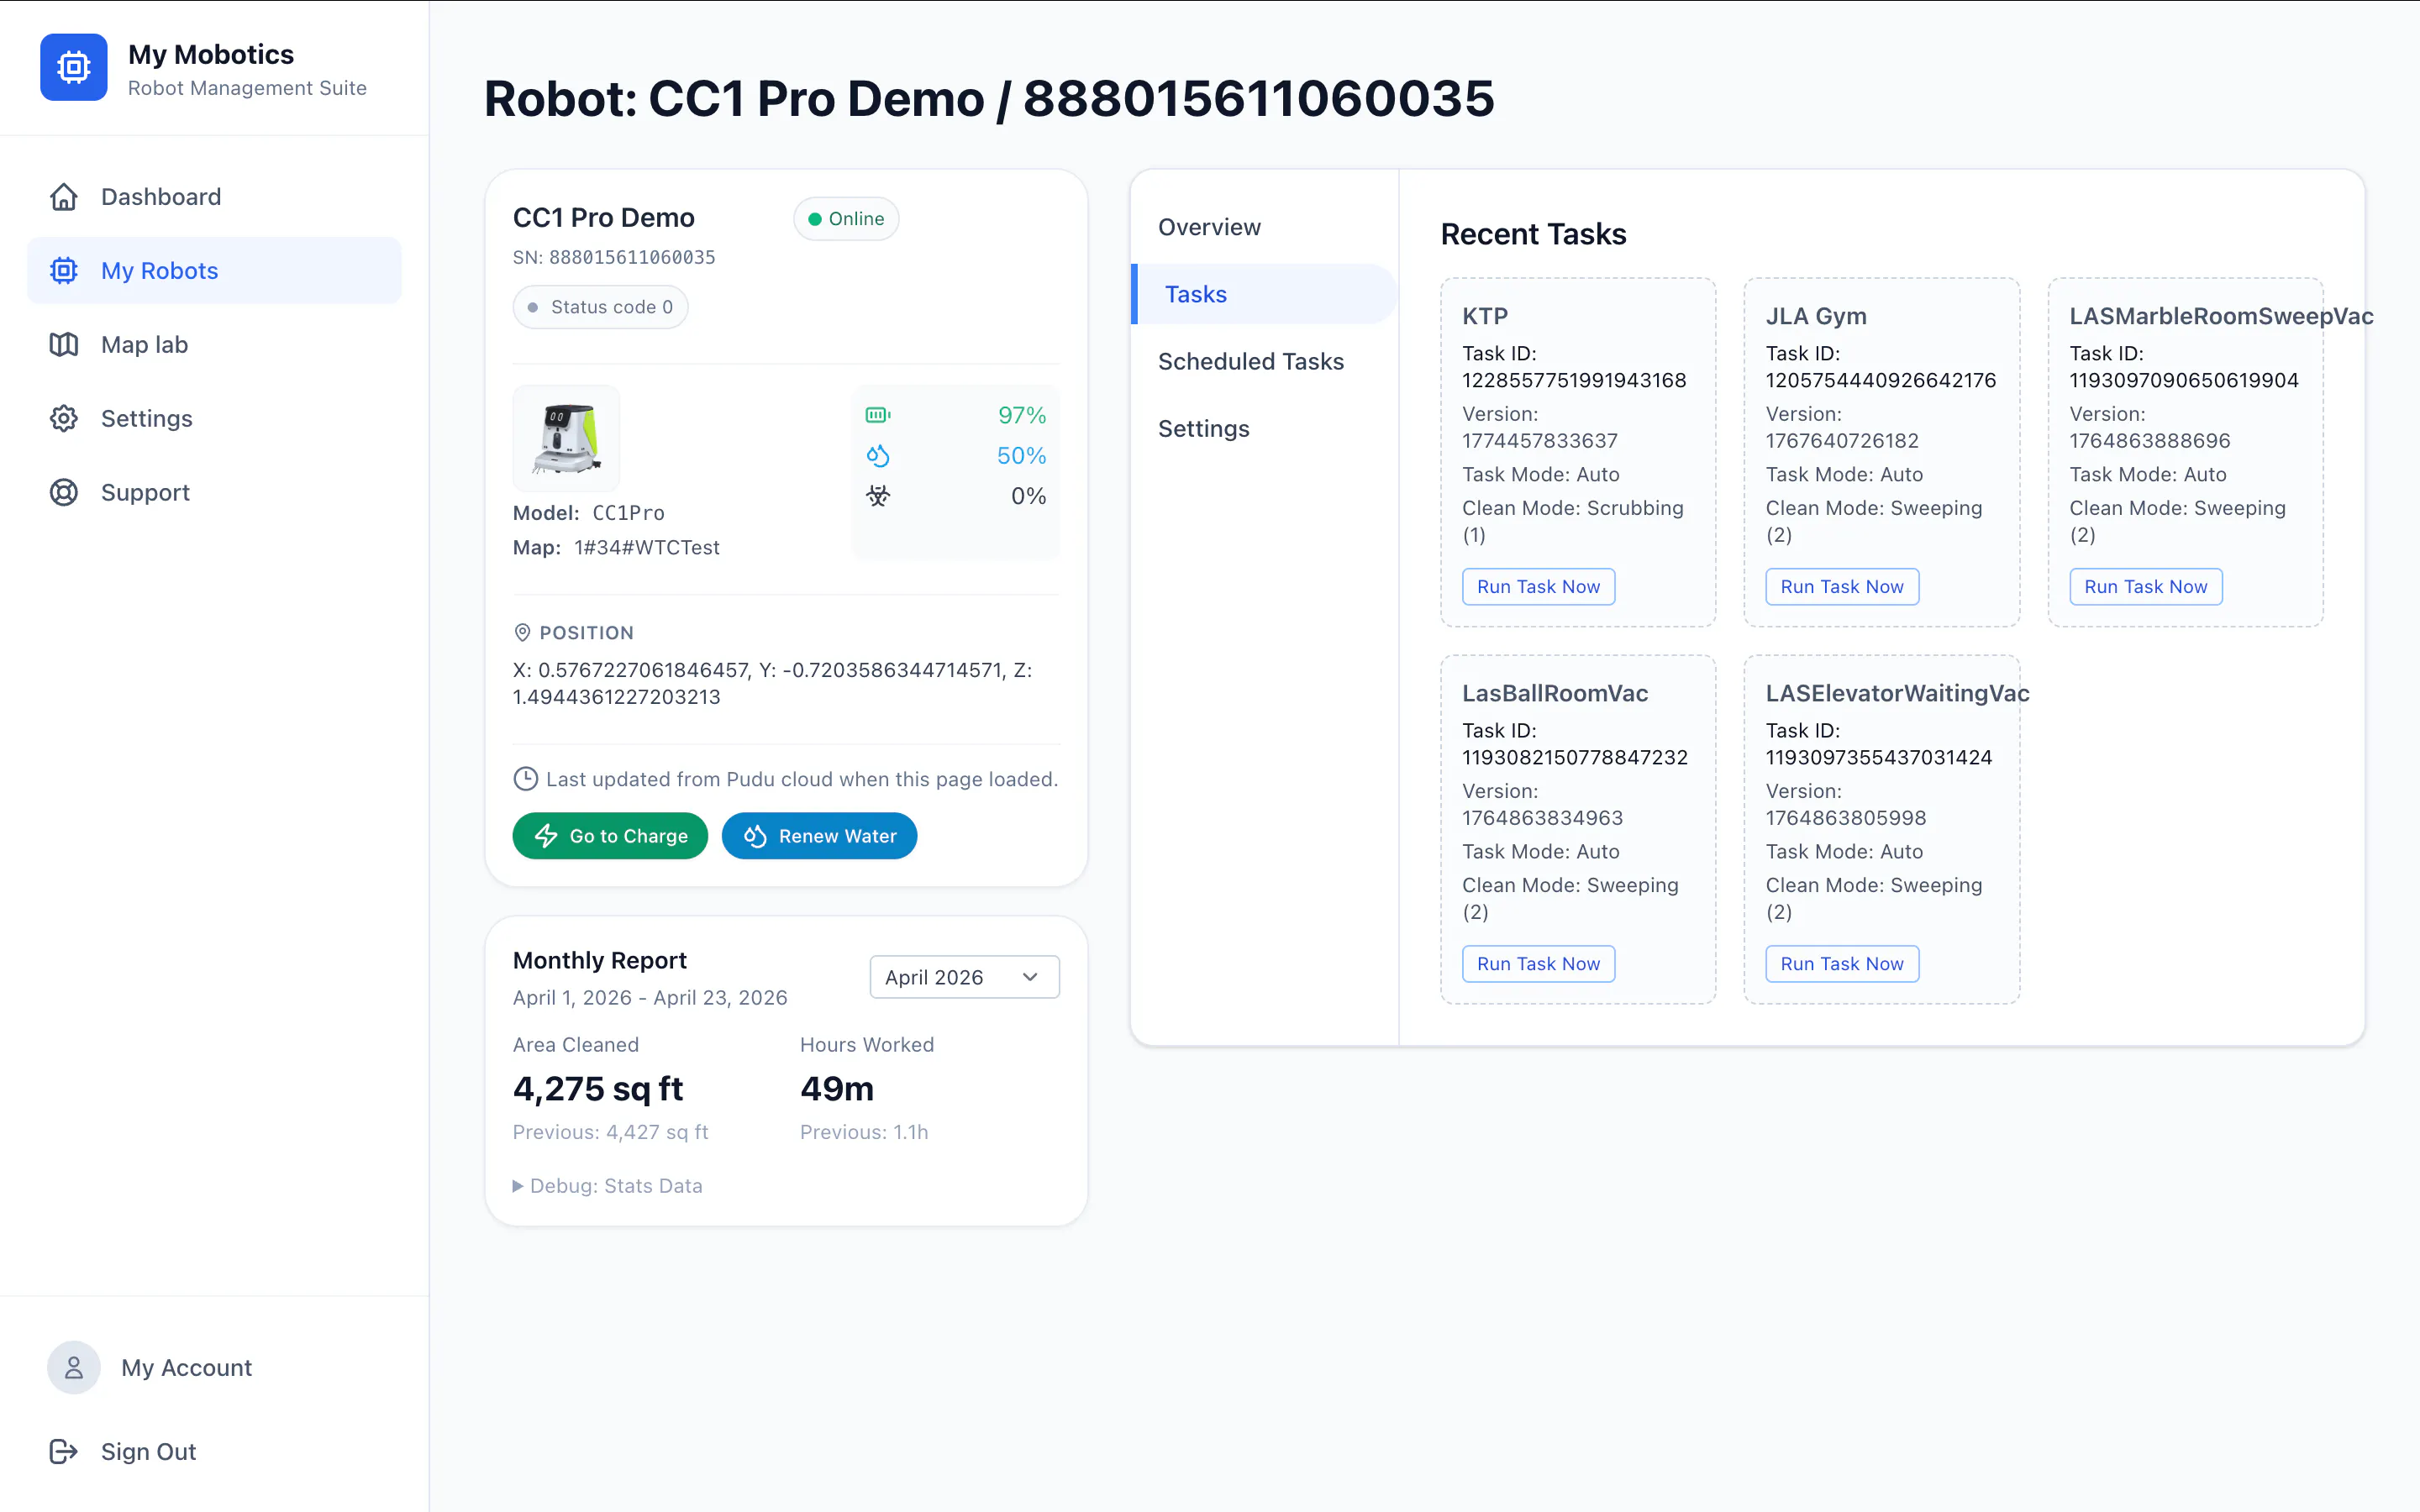
Task: Open the April 2026 month dropdown
Action: coord(964,977)
